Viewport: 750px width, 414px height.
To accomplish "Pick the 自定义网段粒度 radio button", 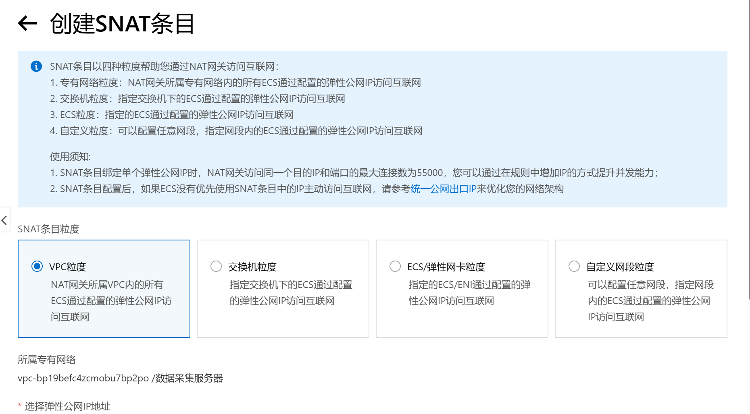I will (574, 266).
